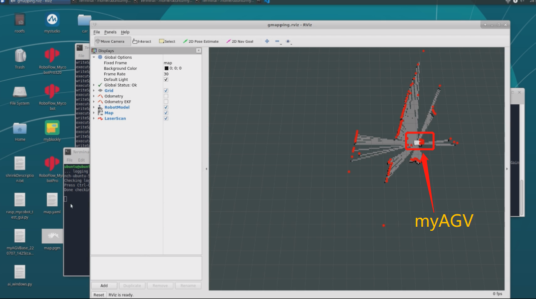Uncheck the LaserScan display
Image resolution: width=536 pixels, height=299 pixels.
166,118
